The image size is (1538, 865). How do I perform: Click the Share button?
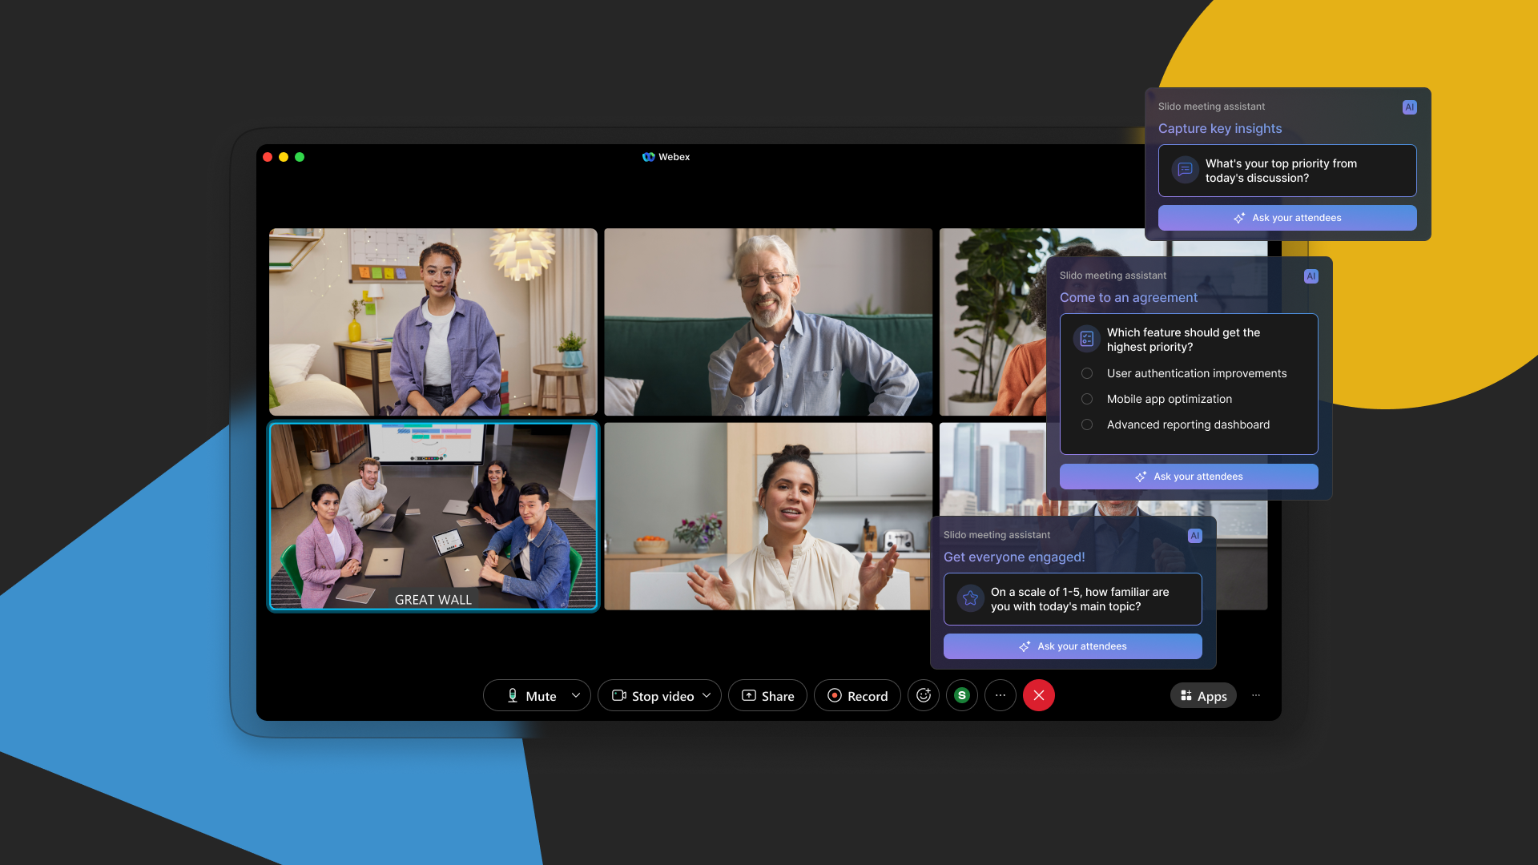pos(767,696)
